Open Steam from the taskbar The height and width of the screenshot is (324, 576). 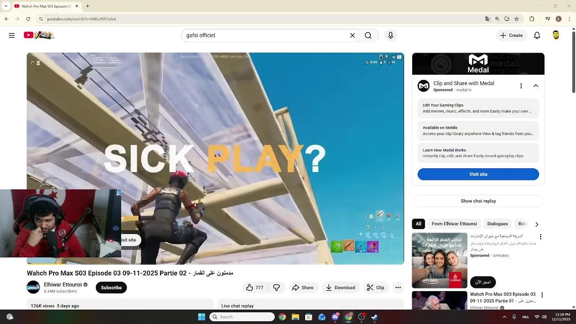(x=374, y=317)
